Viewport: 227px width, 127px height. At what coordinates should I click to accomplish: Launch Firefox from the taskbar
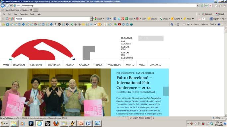pyautogui.click(x=56, y=123)
